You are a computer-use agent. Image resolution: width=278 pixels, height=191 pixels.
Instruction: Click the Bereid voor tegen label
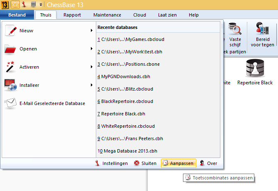pyautogui.click(x=263, y=42)
